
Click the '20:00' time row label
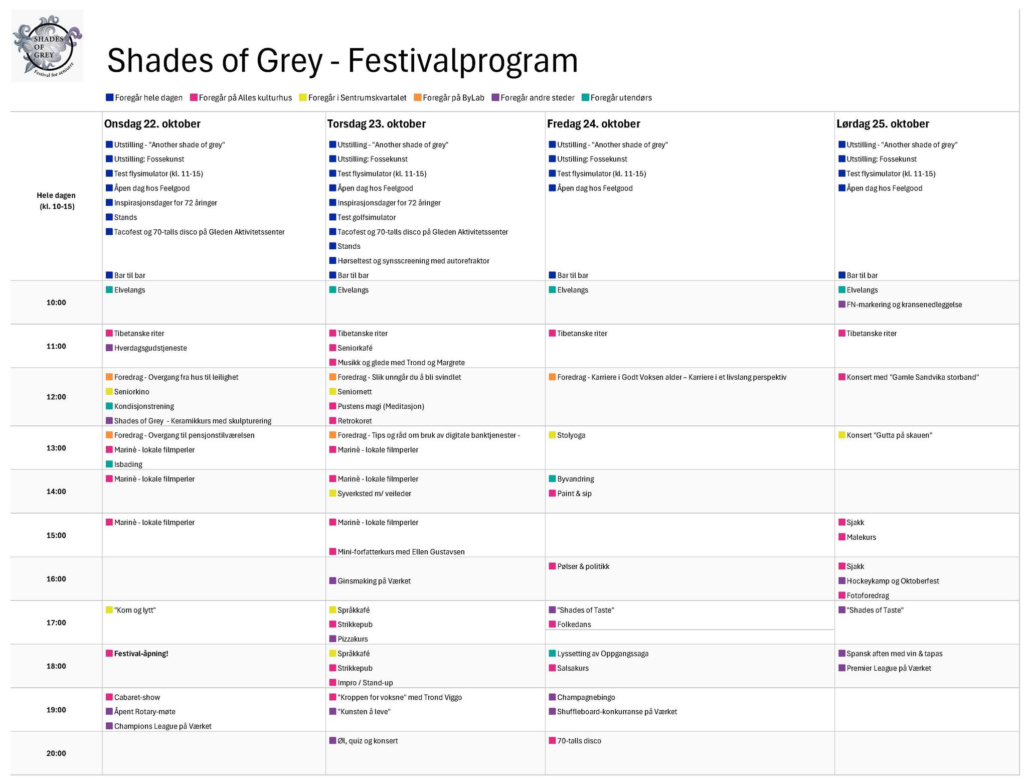click(x=56, y=753)
